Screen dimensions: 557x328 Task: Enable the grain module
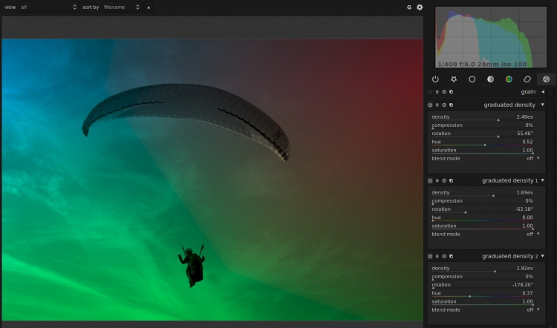coord(430,92)
